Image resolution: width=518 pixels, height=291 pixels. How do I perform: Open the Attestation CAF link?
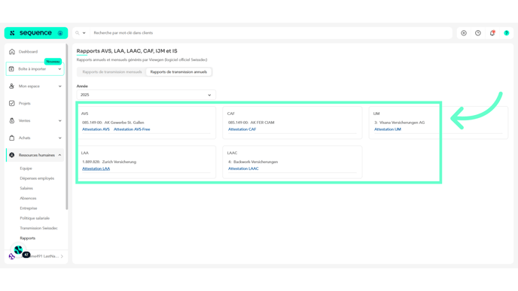pos(242,129)
